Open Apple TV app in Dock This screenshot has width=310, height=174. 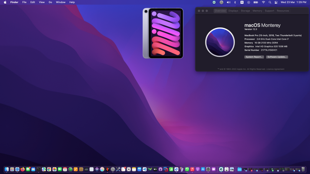155,169
